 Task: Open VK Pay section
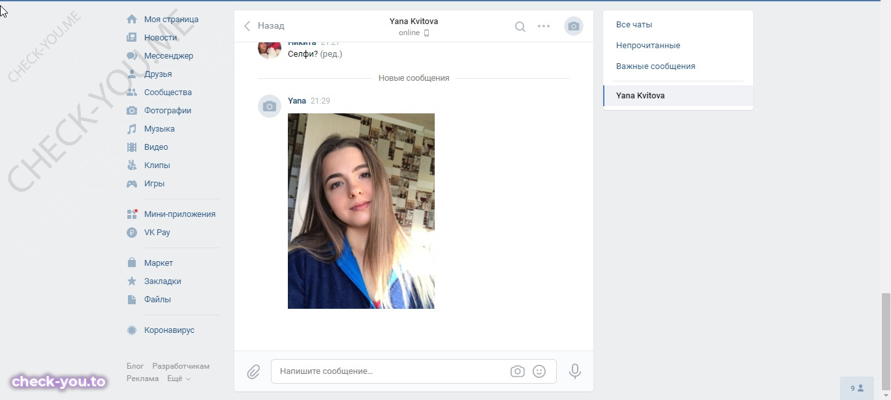[157, 233]
